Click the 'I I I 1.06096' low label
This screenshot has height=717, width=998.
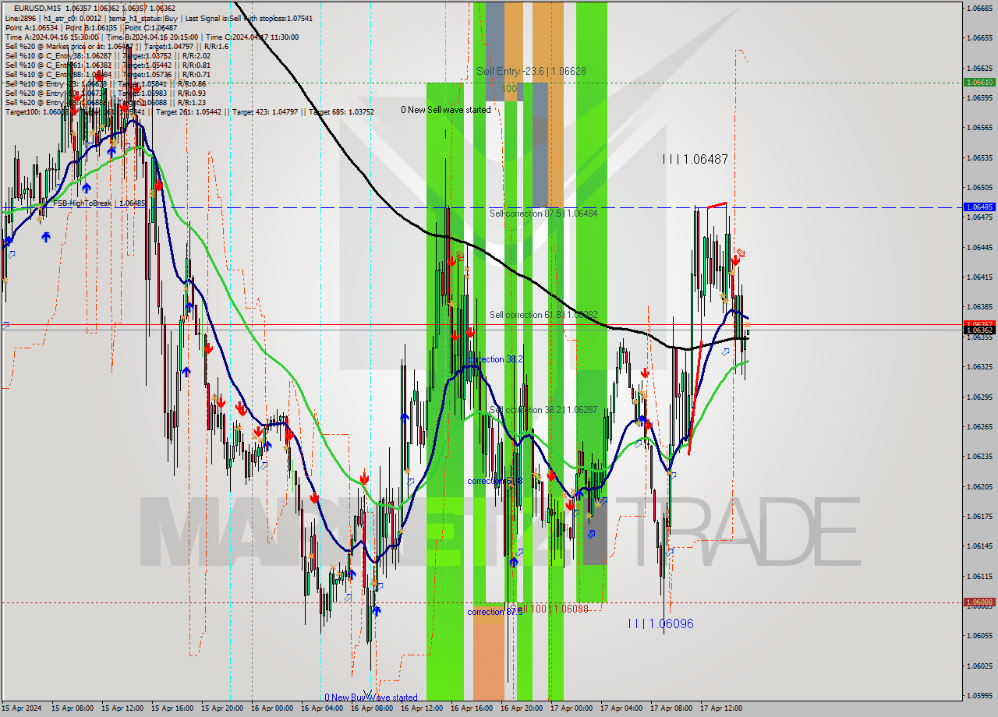660,623
